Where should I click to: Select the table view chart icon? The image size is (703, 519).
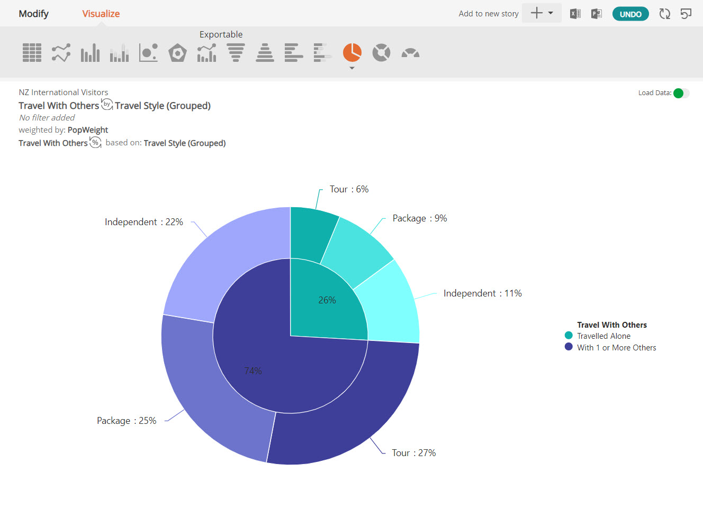click(32, 53)
